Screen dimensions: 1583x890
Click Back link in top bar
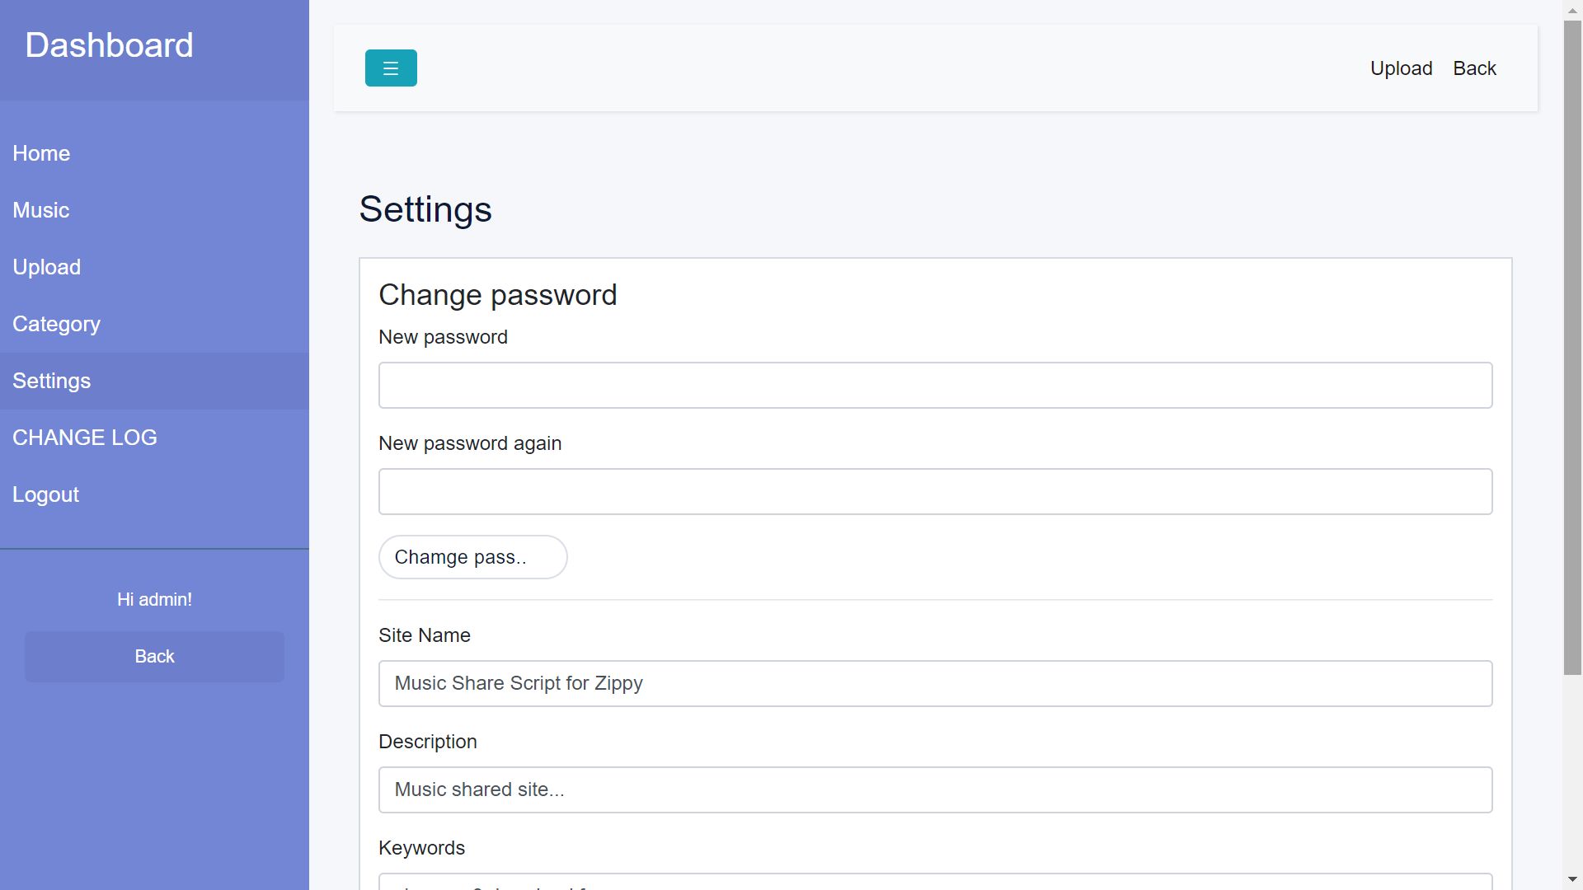[1474, 68]
